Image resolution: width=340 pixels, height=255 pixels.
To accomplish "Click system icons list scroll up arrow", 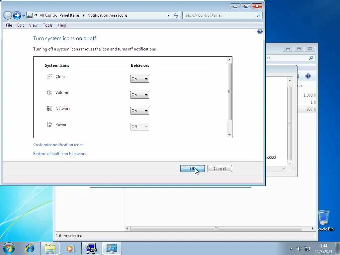I will tap(229, 60).
